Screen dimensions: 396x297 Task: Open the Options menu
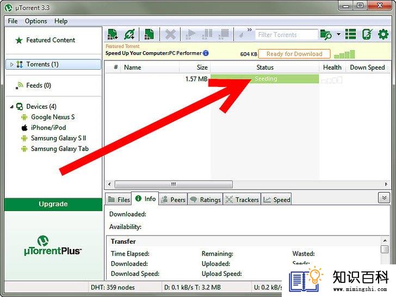coord(36,21)
